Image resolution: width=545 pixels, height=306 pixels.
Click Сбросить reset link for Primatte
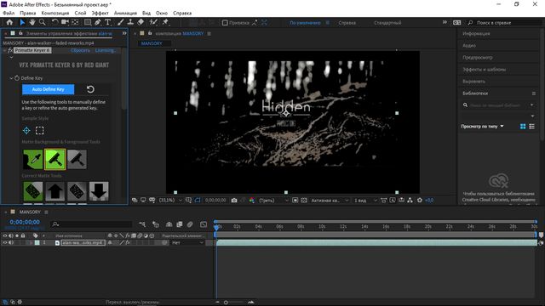pos(80,50)
